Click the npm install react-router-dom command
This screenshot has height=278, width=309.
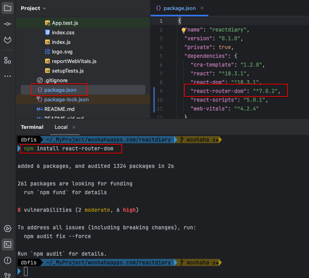click(x=69, y=149)
